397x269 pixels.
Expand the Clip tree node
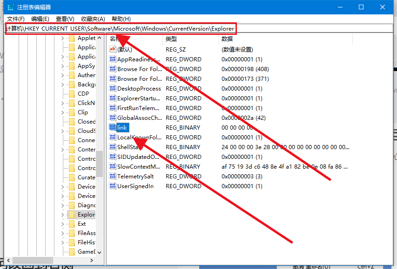click(x=62, y=112)
